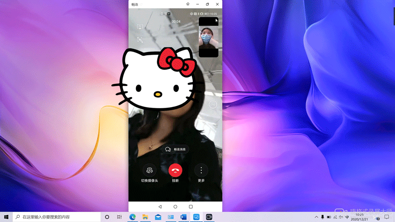
Task: Open Microsoft Word from the taskbar
Action: pyautogui.click(x=183, y=217)
